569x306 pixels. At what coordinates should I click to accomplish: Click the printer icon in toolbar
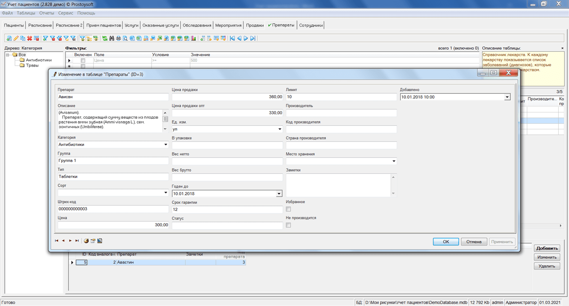pos(118,38)
